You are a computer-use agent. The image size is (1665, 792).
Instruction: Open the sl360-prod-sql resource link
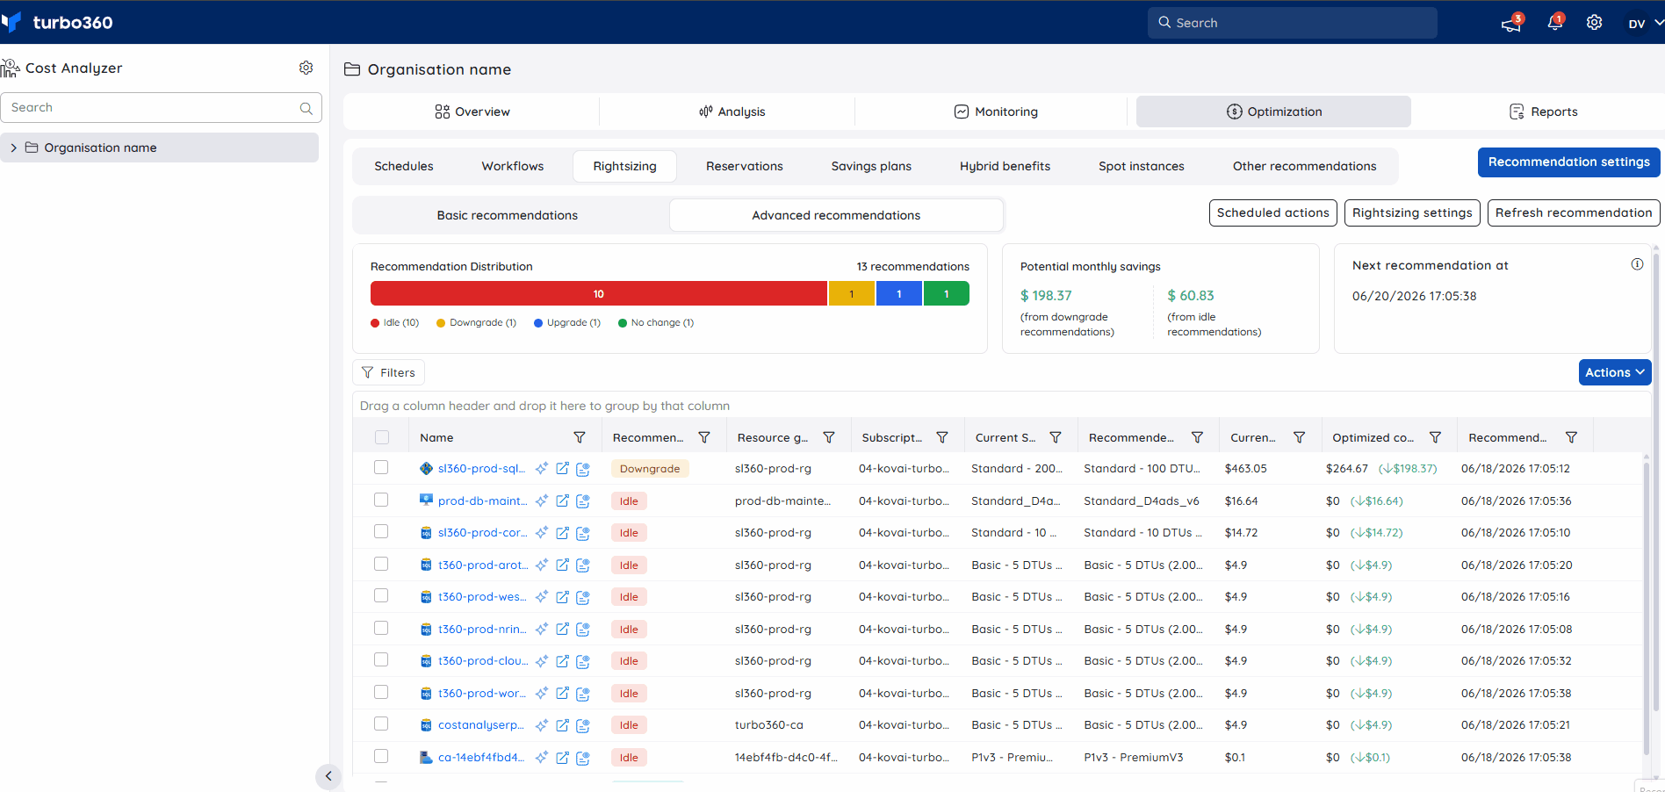click(x=481, y=469)
